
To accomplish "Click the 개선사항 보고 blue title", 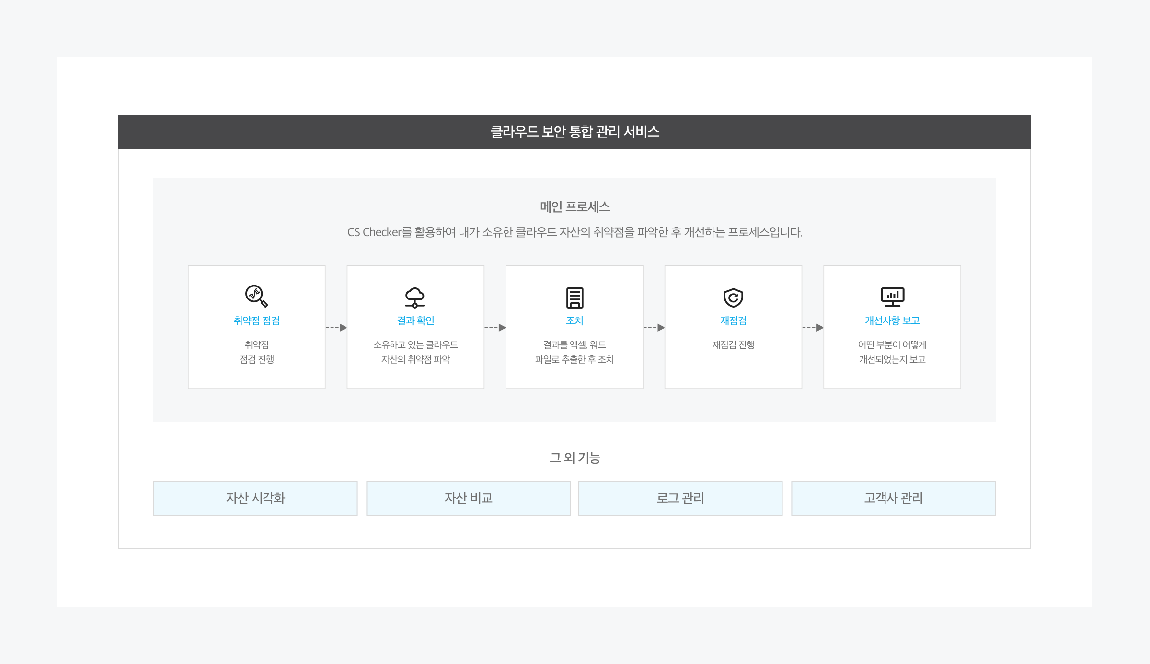I will (x=892, y=321).
